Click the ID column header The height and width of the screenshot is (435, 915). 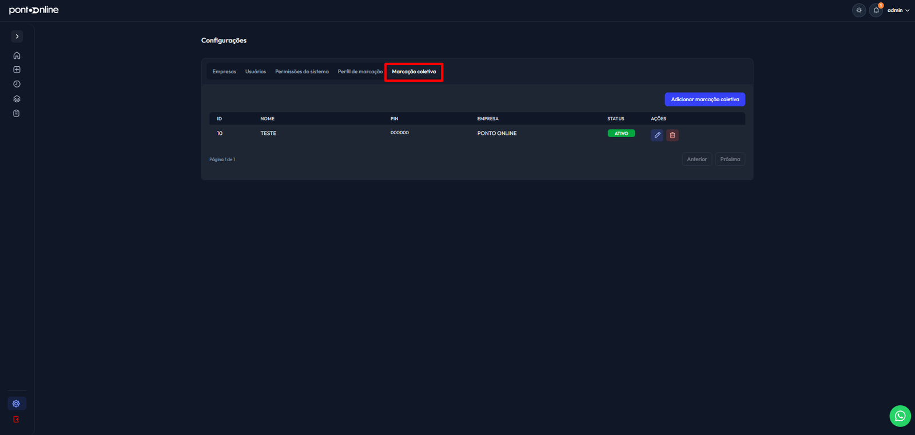tap(219, 119)
